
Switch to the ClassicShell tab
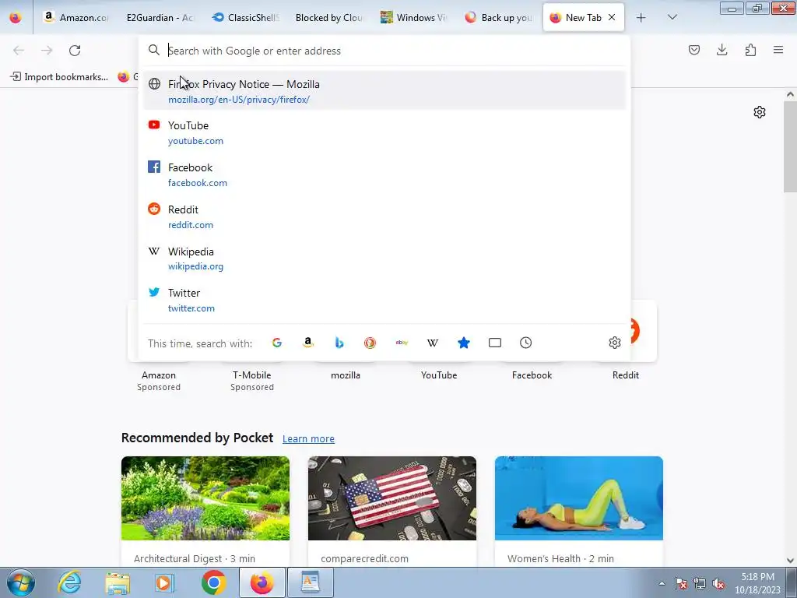[246, 17]
